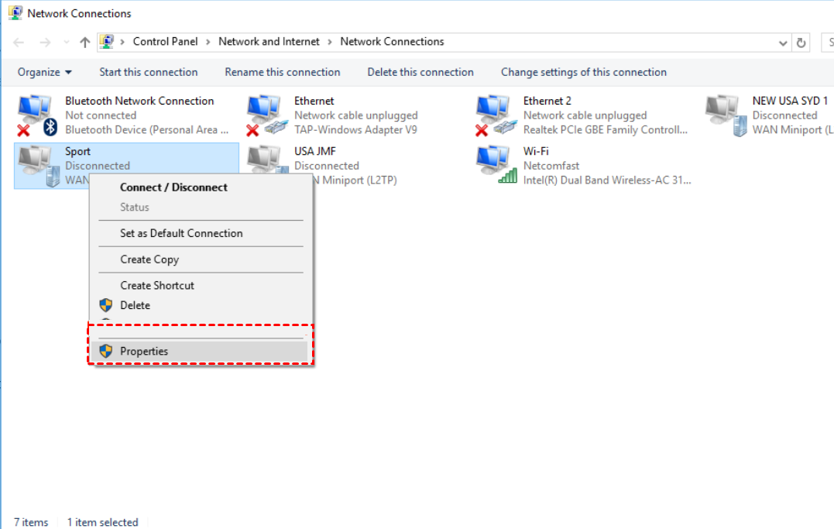Viewport: 834px width, 529px height.
Task: Click the 7 items status bar text
Action: pyautogui.click(x=31, y=522)
